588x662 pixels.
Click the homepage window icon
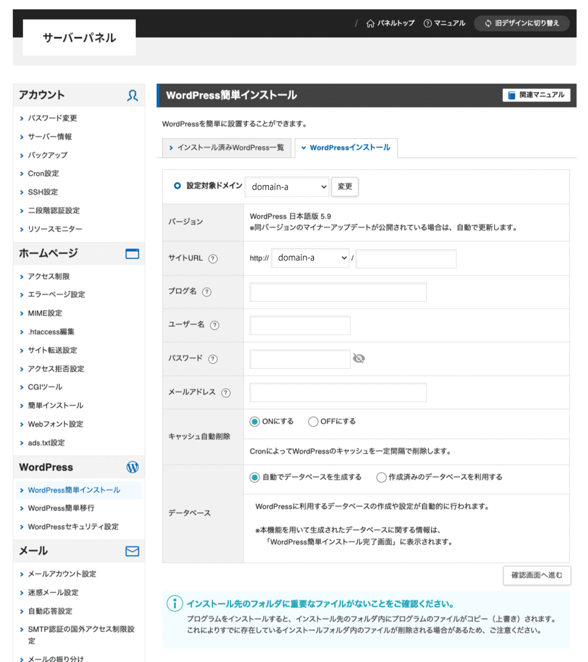(x=132, y=254)
